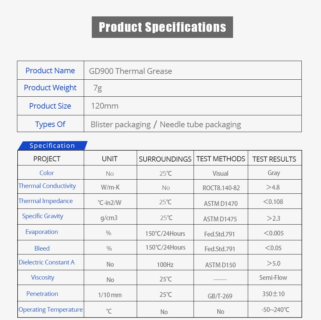Select the Thermal Impedance result <0.108
Viewport: 321px width, 320px height.
273,201
